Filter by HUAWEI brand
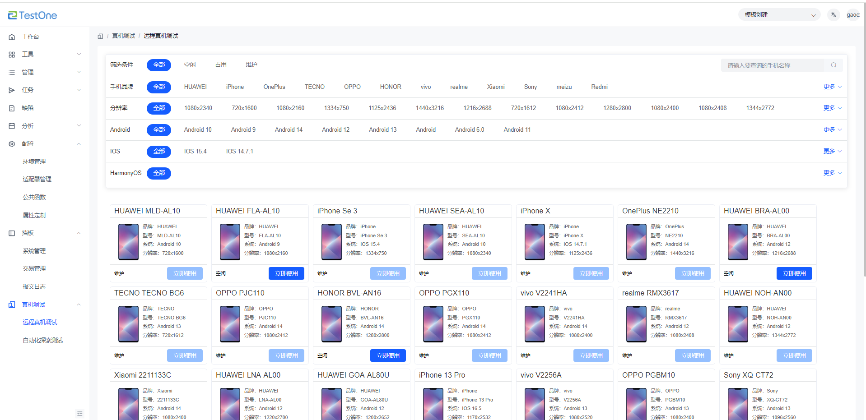 click(x=196, y=87)
